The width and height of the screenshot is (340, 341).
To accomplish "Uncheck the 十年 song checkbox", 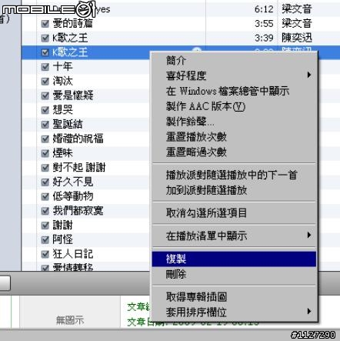I will [45, 67].
